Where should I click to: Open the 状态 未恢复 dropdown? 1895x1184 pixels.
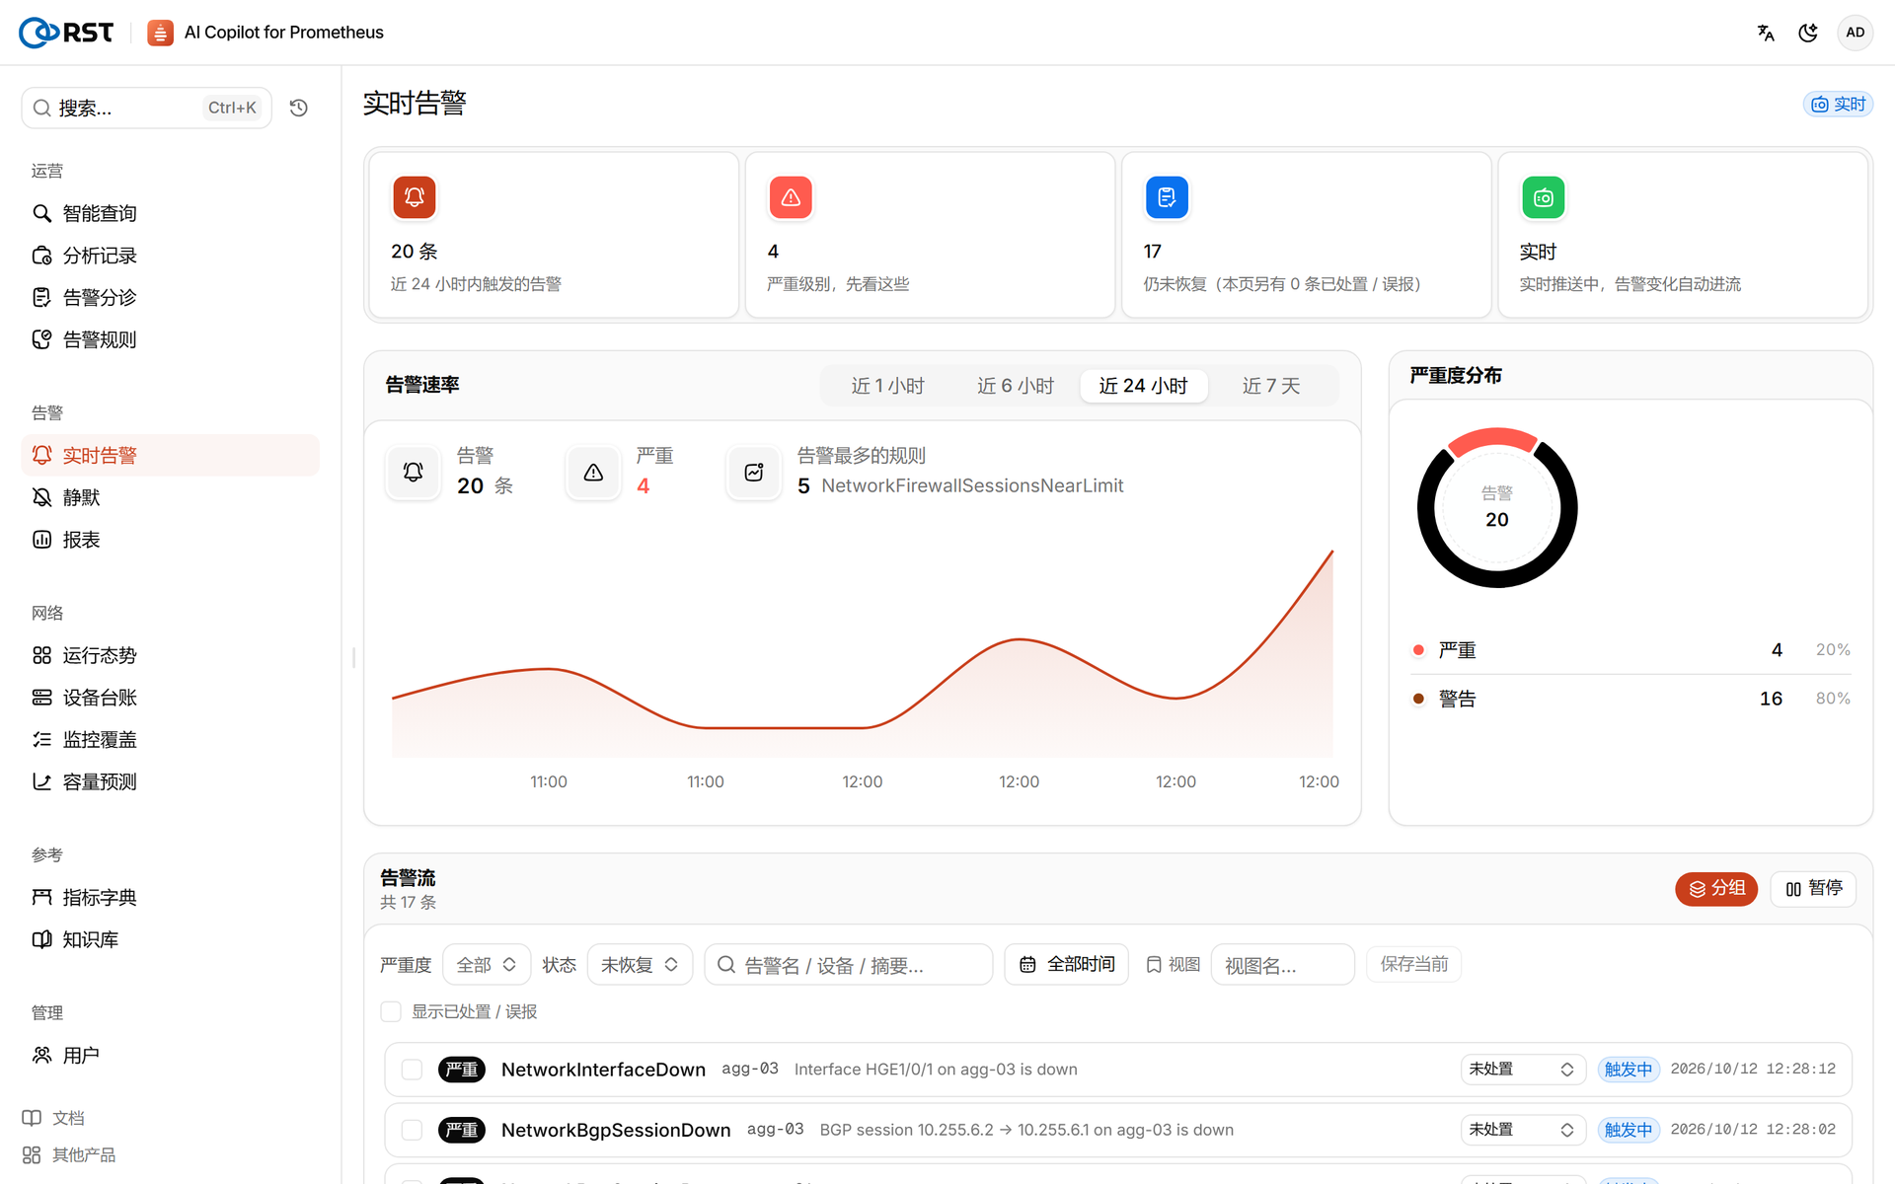(640, 965)
